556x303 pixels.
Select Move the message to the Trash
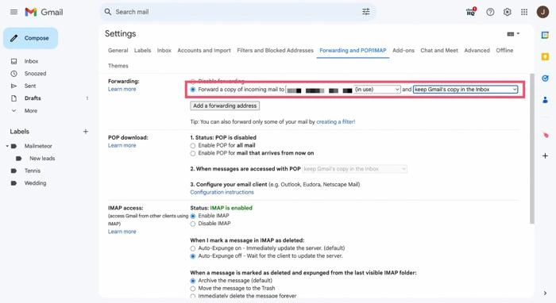coord(193,289)
